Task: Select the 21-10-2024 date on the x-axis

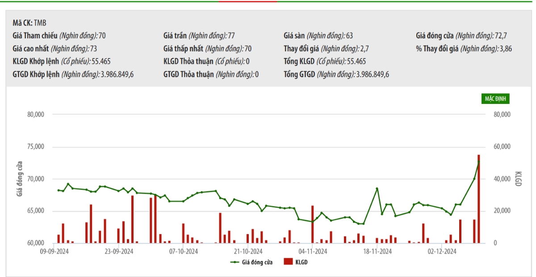Action: [248, 252]
